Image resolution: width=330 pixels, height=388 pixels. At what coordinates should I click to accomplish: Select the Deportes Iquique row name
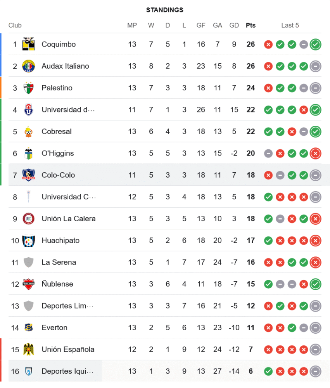click(67, 371)
